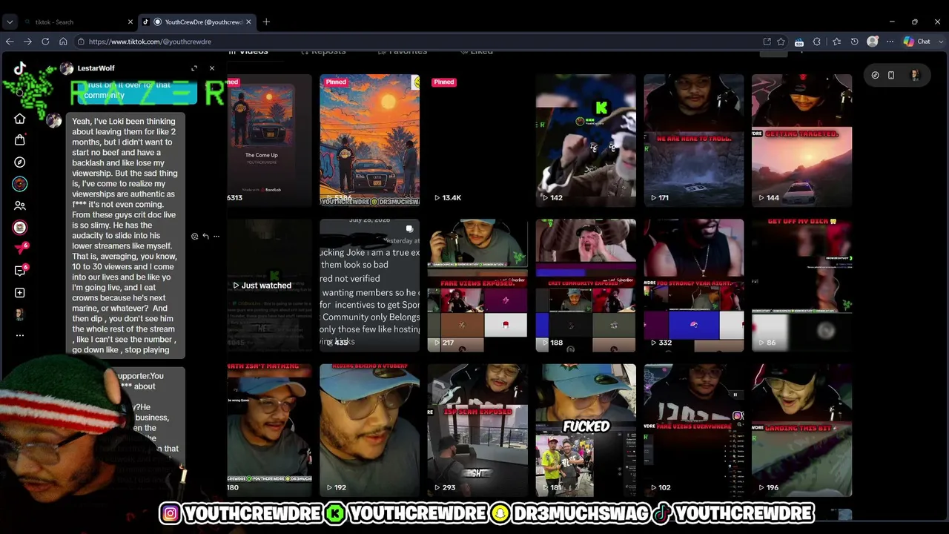Viewport: 949px width, 534px height.
Task: Close the LestarWolf chat panel
Action: tap(212, 68)
